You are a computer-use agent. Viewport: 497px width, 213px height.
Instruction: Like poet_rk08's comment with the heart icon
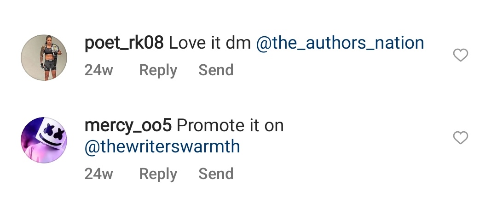[460, 55]
